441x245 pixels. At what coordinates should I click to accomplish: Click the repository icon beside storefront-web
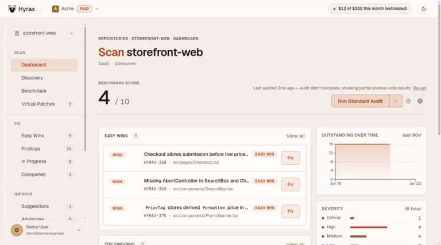point(17,33)
